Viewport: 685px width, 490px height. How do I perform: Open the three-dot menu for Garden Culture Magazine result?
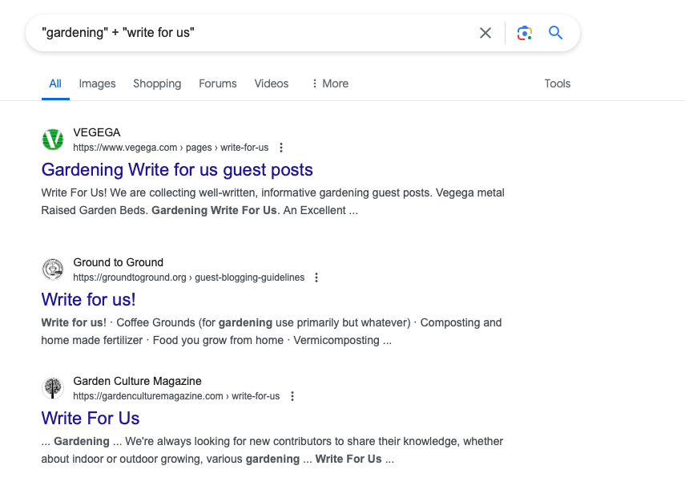click(x=292, y=396)
